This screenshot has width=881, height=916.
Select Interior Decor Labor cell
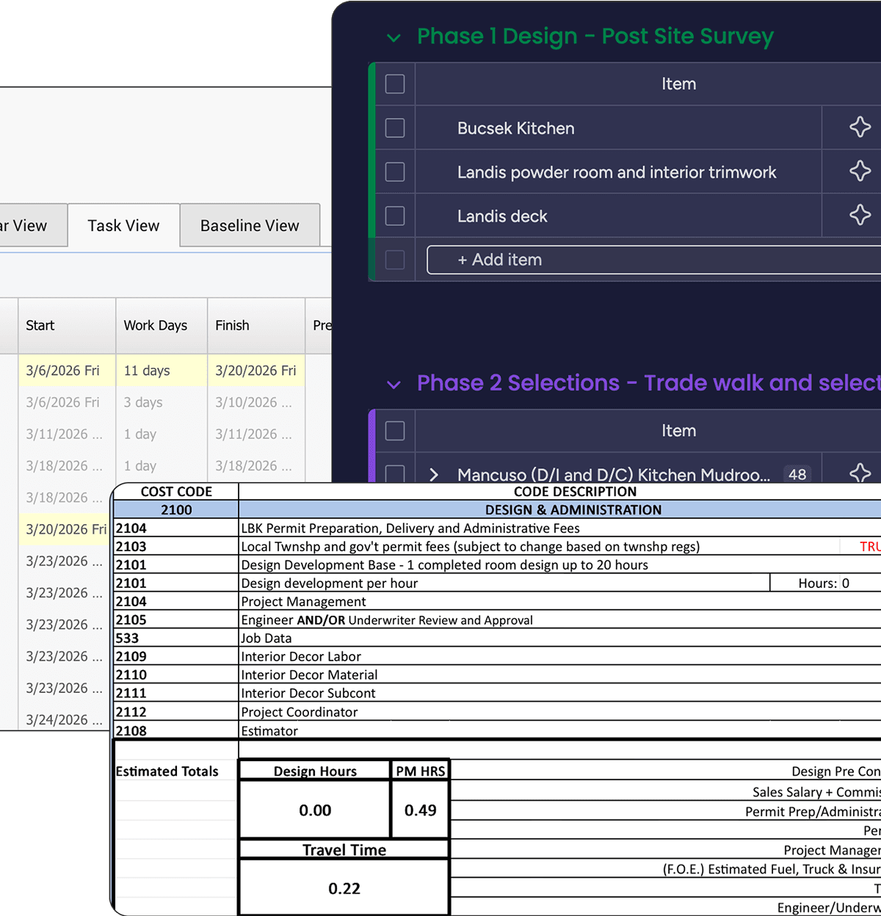(560, 656)
